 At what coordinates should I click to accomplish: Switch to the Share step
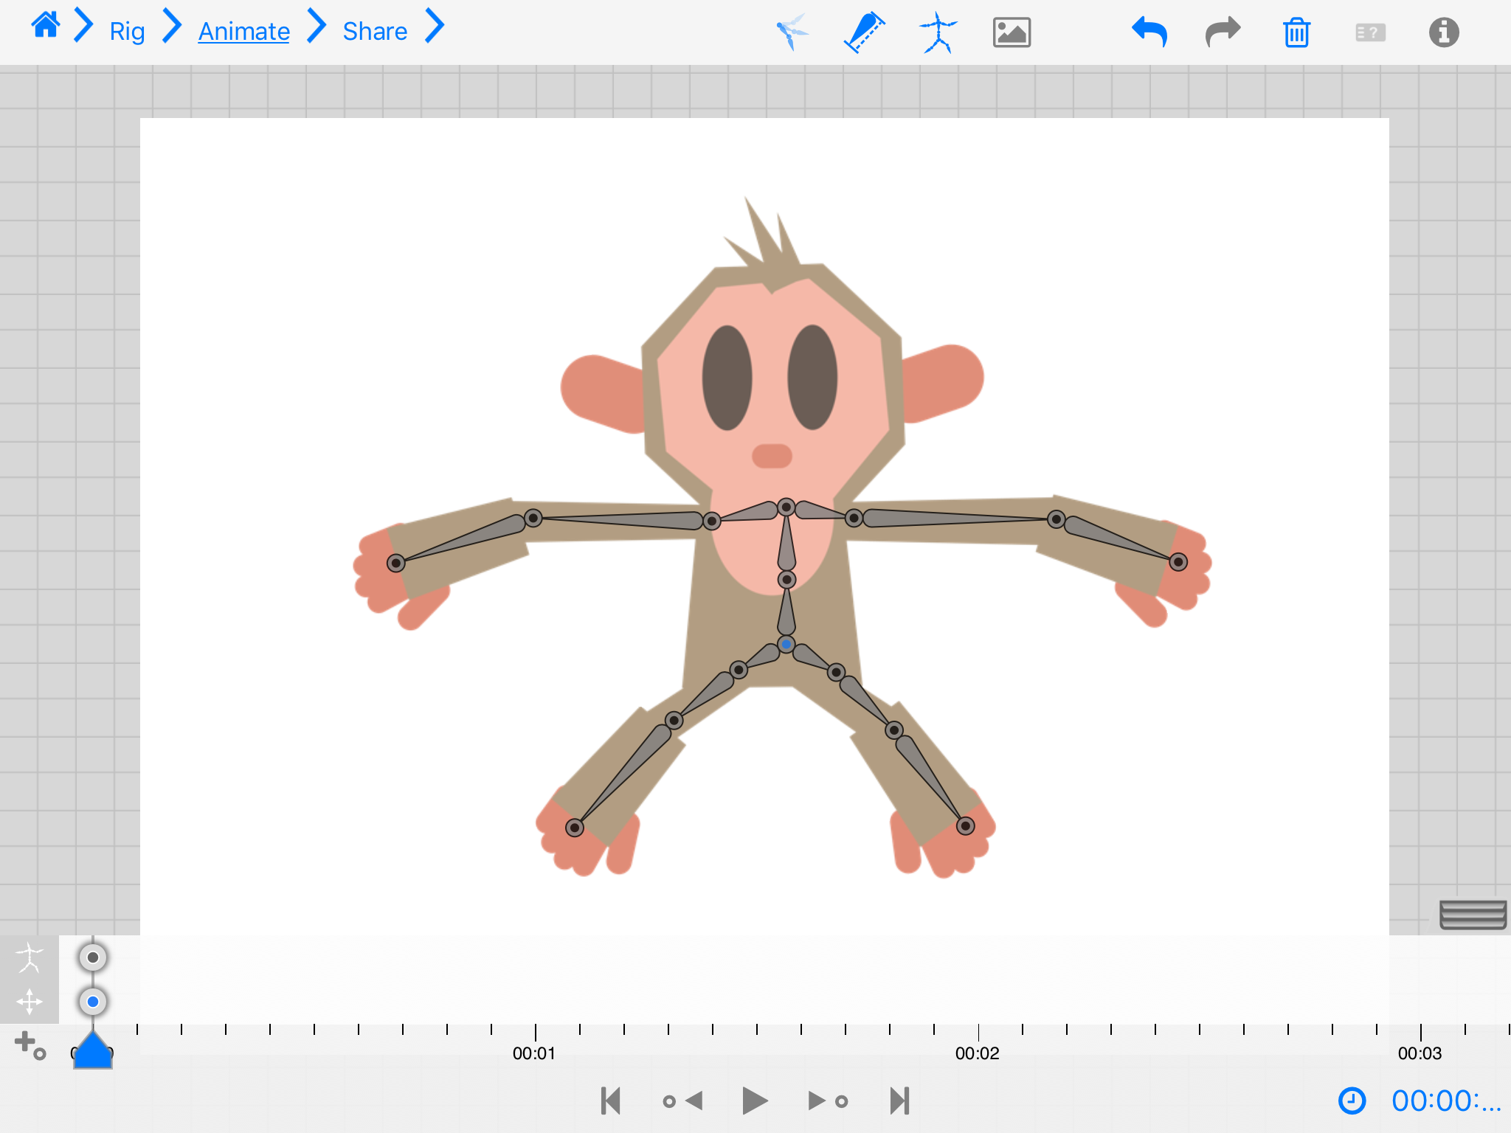(375, 31)
